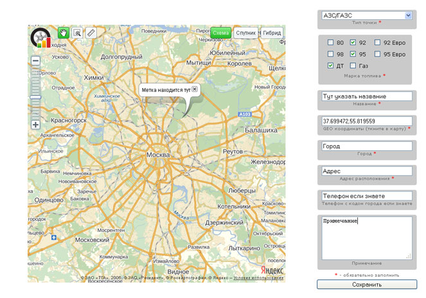Focus the Примечание text area
Screen dimensions: 426x298
[367, 238]
